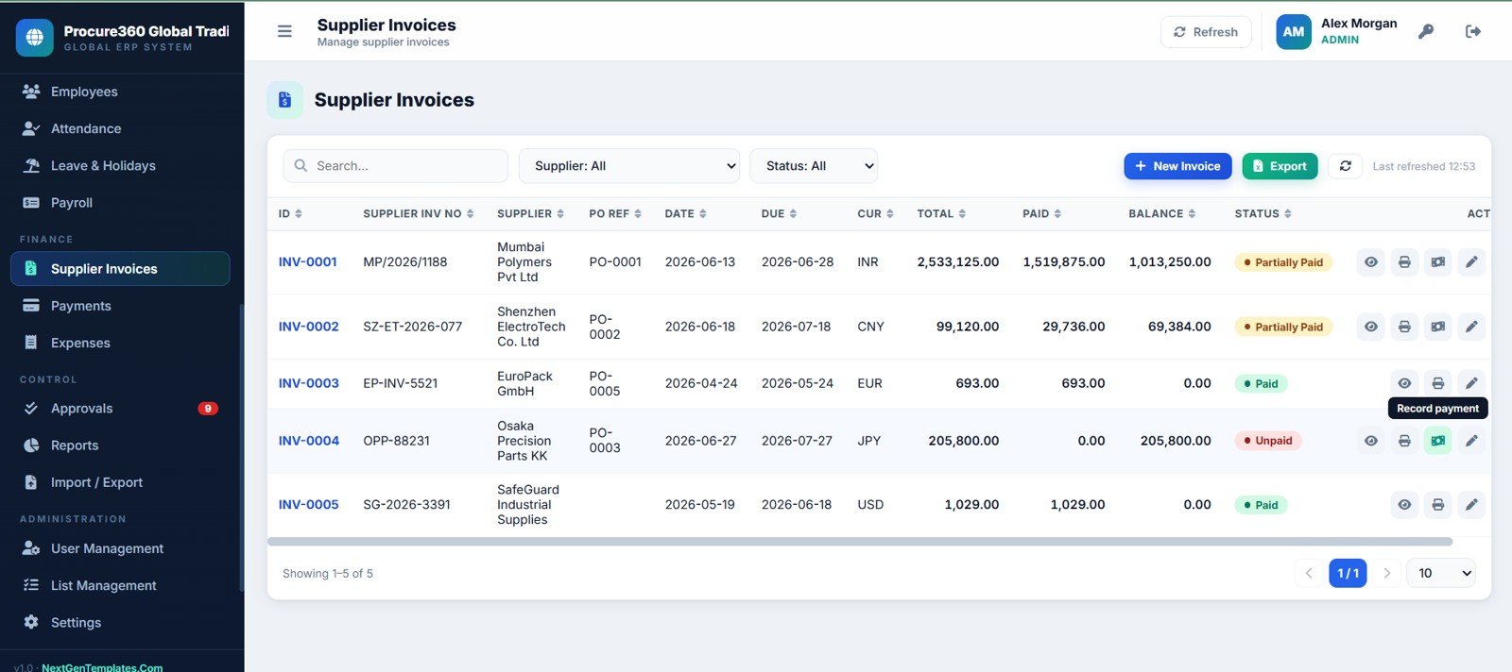Select Supplier Invoices in the sidebar
The height and width of the screenshot is (672, 1512).
point(120,269)
